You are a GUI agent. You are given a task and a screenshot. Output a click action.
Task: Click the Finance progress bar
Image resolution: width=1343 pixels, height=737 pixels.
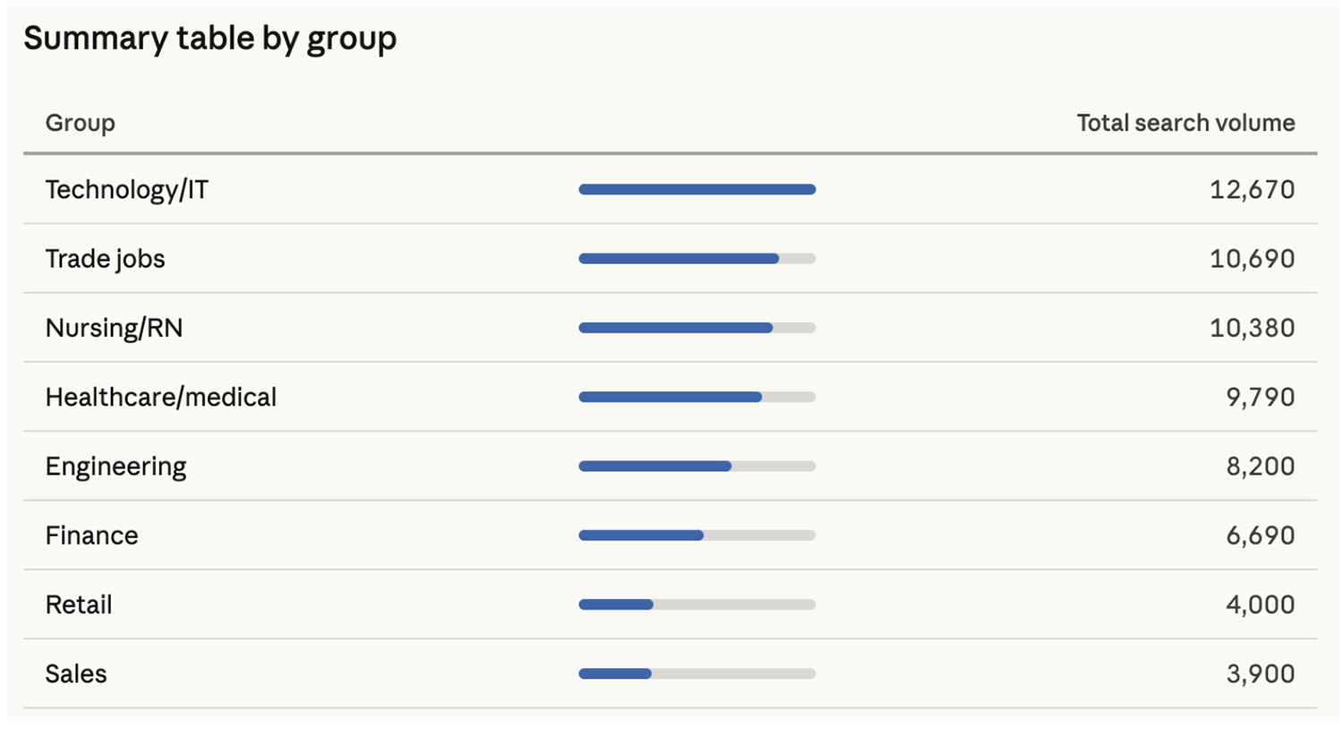point(697,536)
